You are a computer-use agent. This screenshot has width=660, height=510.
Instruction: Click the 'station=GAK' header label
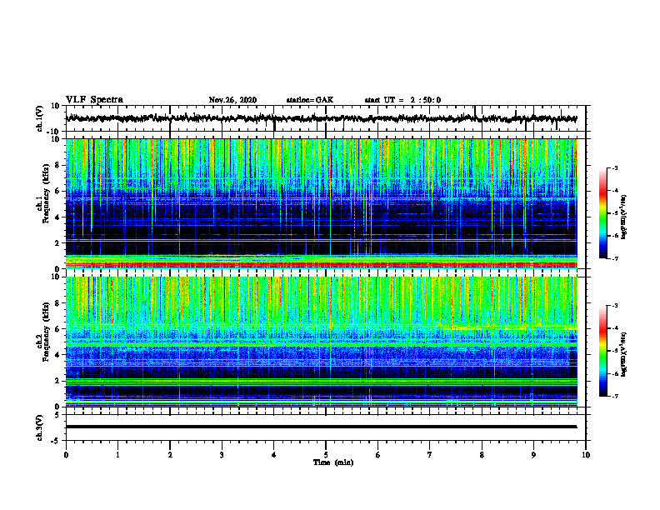coord(310,100)
